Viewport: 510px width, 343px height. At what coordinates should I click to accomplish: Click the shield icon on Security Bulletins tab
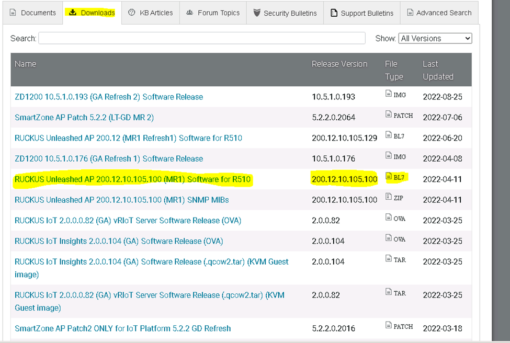[x=257, y=13]
